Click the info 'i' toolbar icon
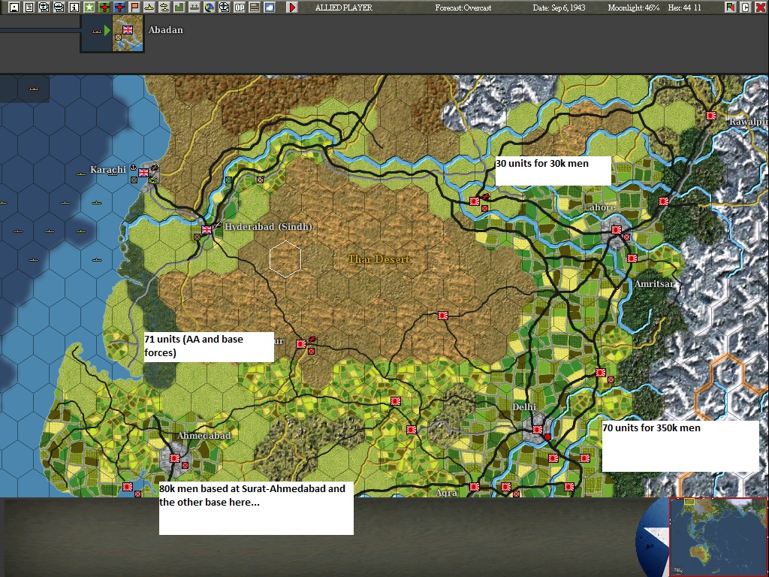Screen dimensions: 769x577 74,8
